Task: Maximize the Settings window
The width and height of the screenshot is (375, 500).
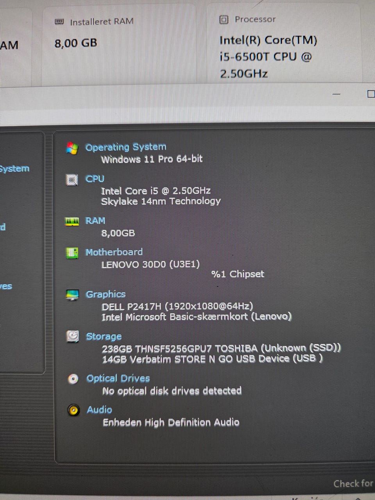Action: 371,94
